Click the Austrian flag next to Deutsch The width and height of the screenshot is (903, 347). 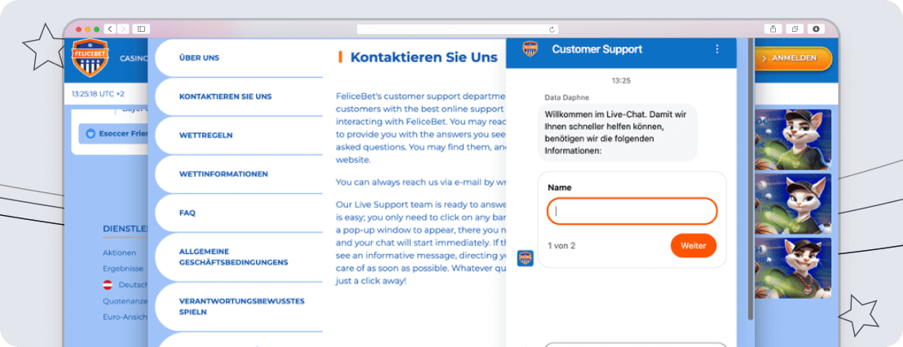[x=107, y=284]
